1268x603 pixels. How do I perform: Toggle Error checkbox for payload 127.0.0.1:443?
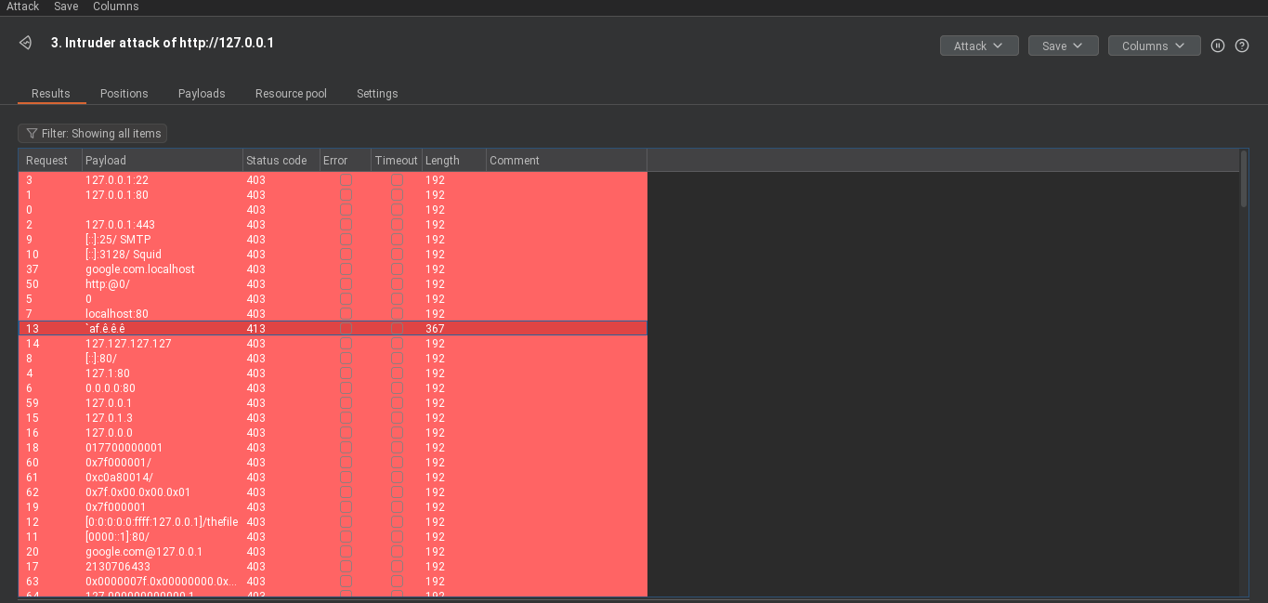(x=346, y=225)
